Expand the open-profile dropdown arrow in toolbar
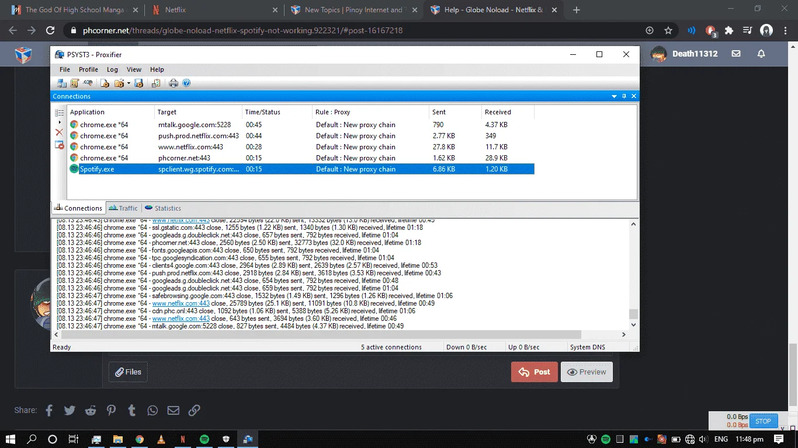The image size is (798, 448). tap(129, 83)
